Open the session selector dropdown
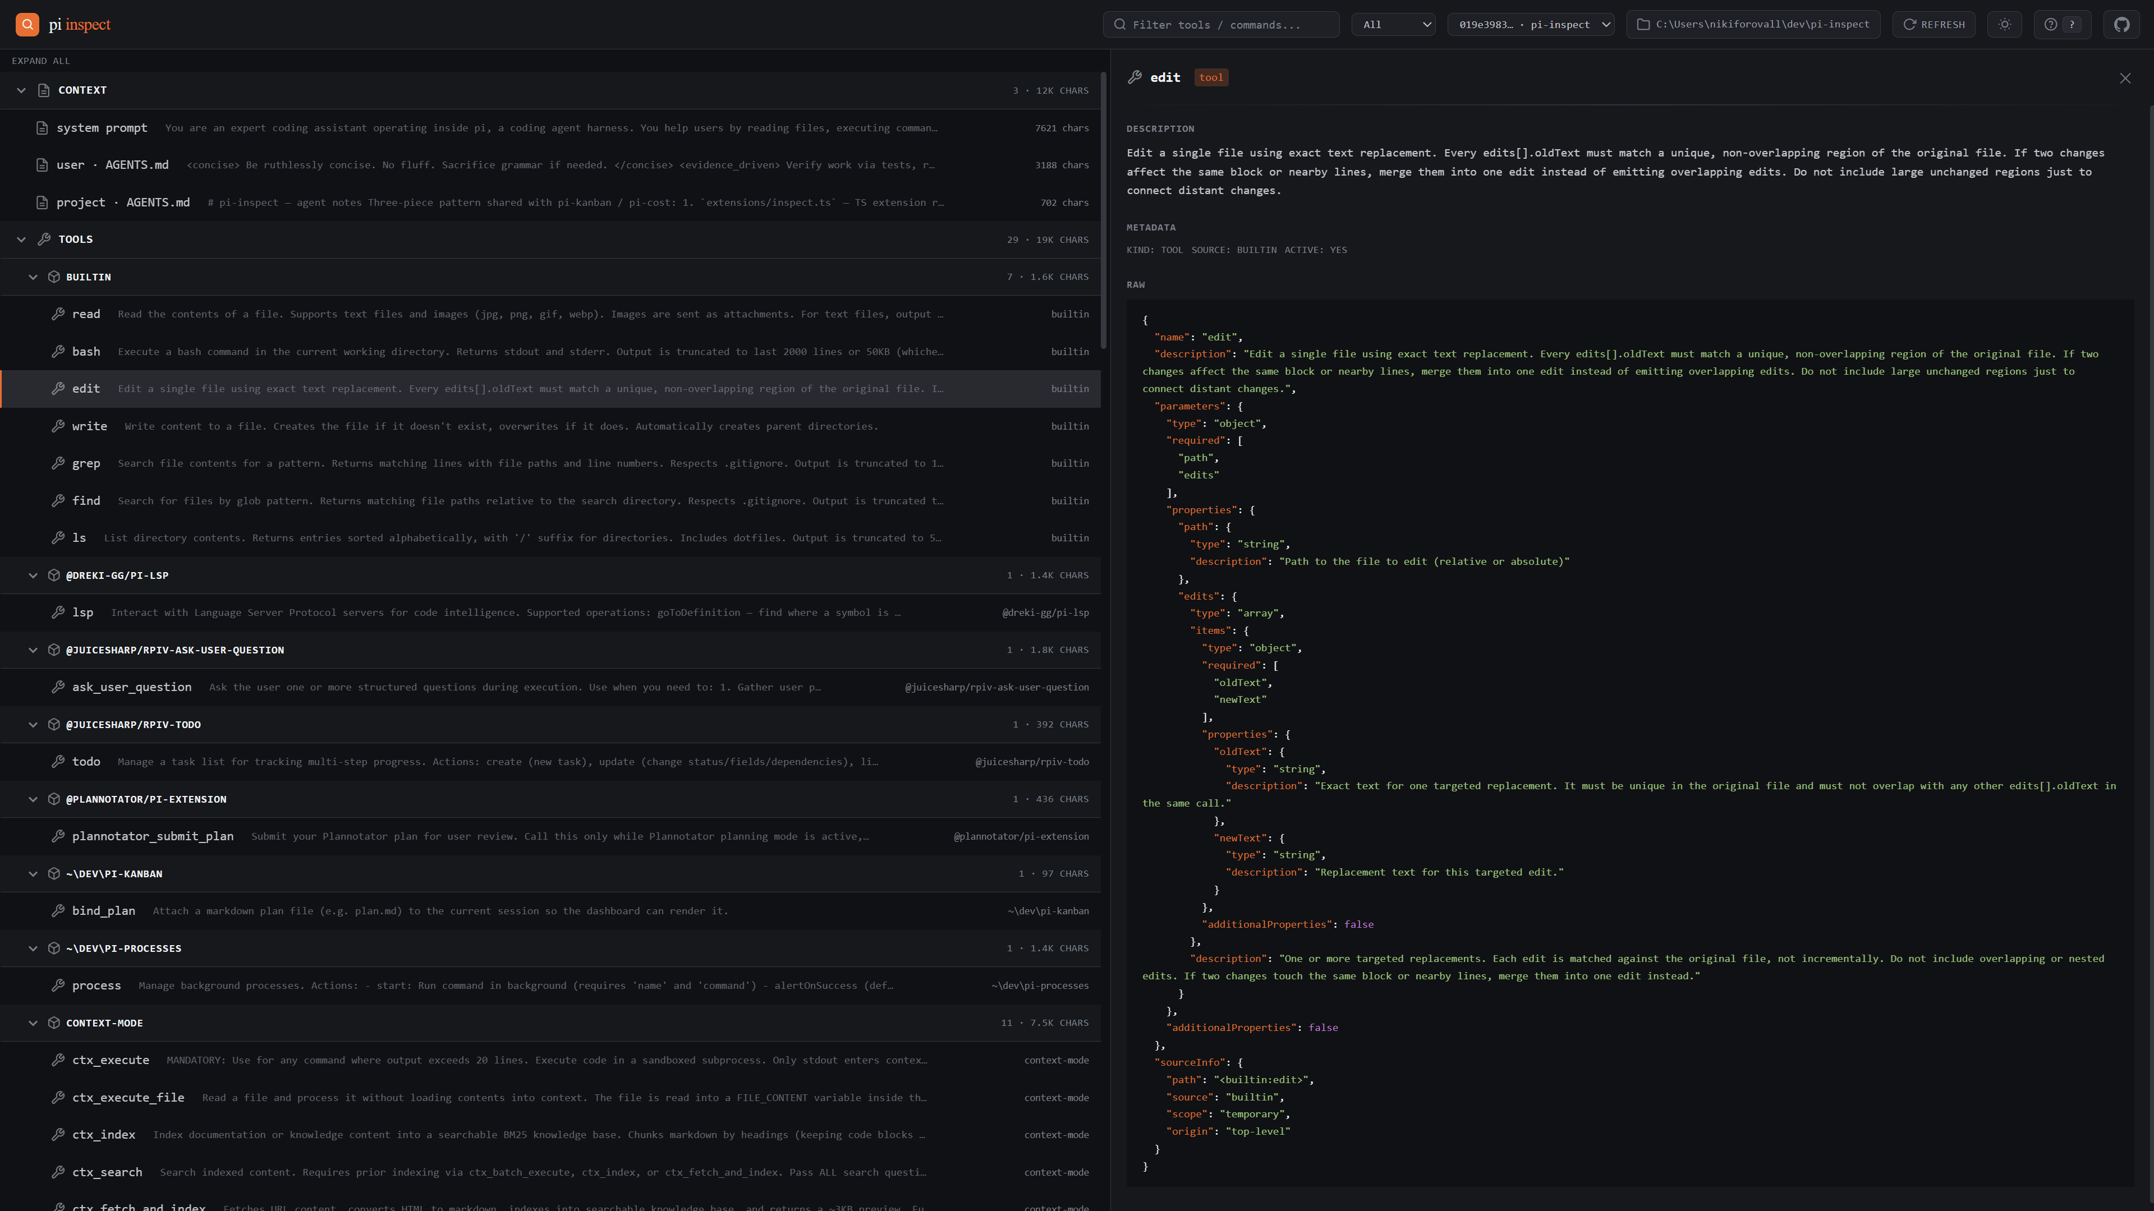 pos(1530,24)
